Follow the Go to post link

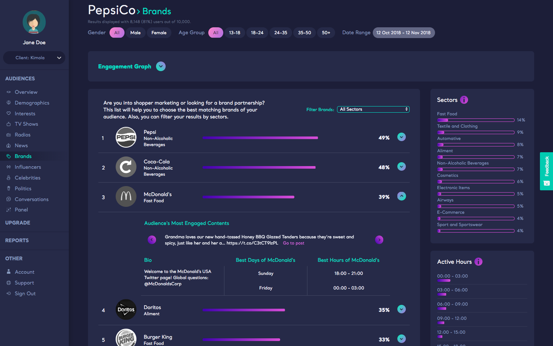(294, 243)
